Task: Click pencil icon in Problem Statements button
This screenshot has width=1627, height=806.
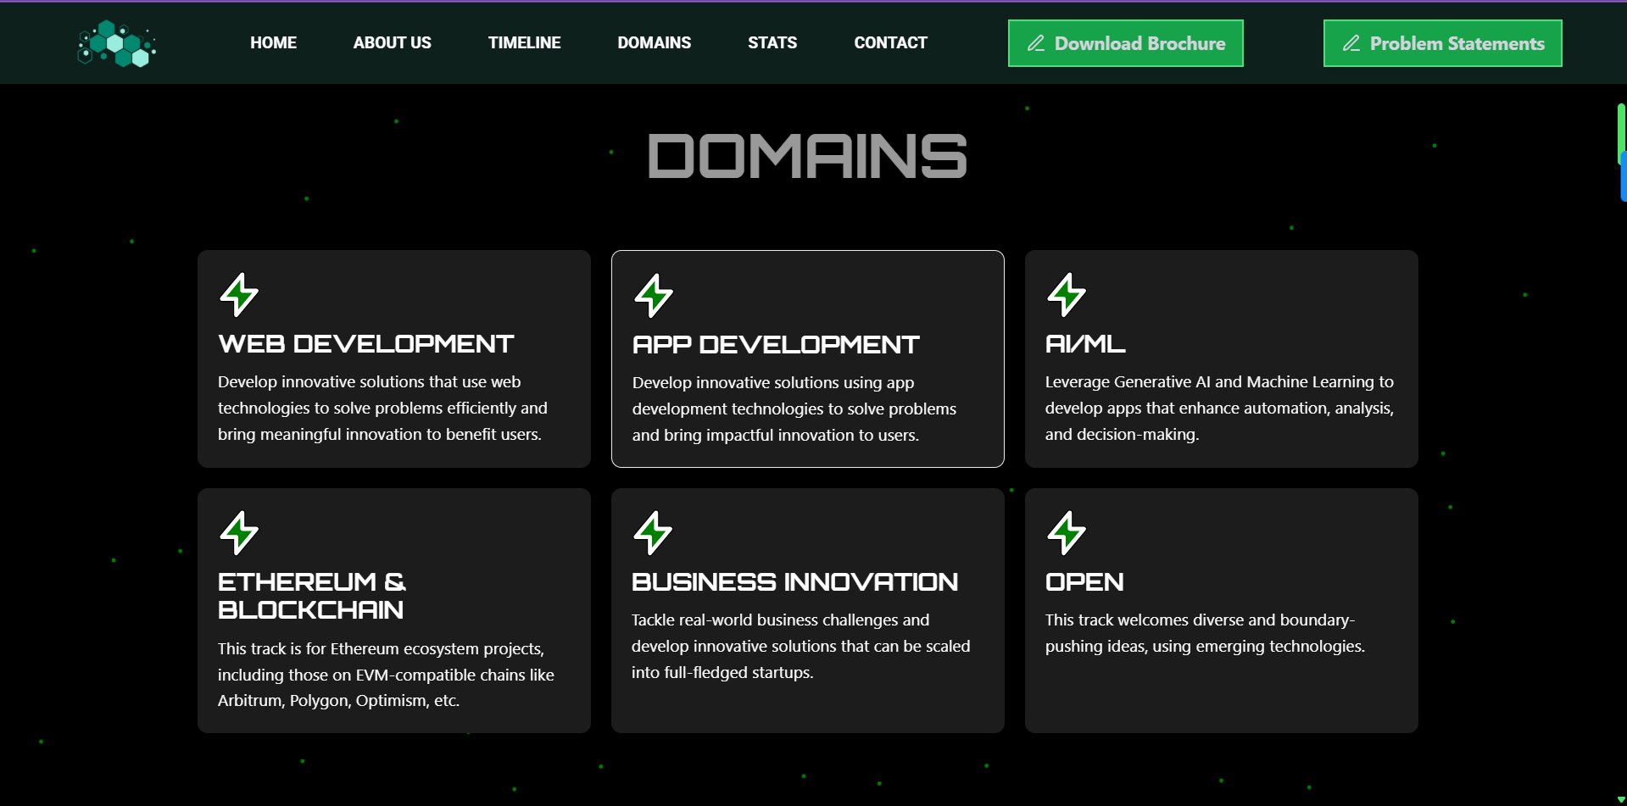Action: pos(1351,43)
